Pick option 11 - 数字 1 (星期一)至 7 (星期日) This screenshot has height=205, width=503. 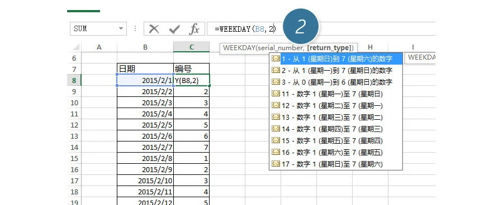(336, 94)
